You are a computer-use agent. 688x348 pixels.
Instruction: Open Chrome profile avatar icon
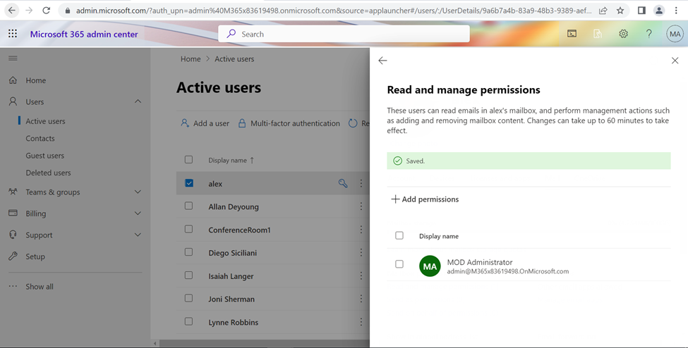click(x=659, y=10)
